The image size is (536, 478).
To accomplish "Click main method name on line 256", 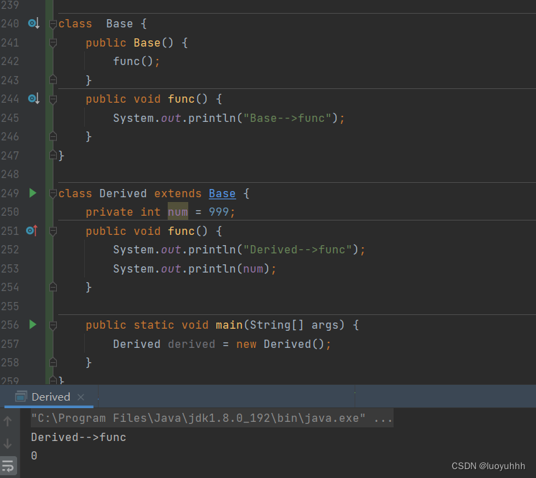I will pos(229,325).
